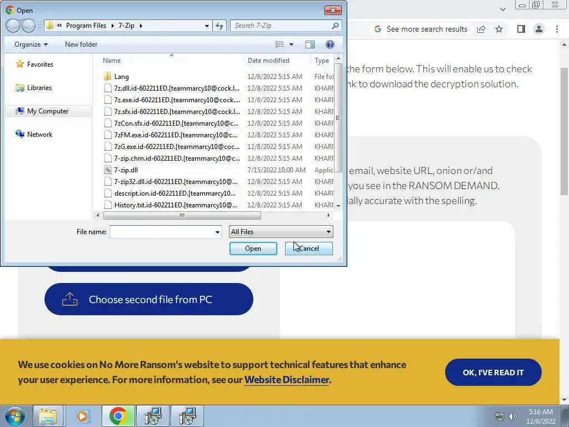Click the recent pages dropdown arrow beside Forward

coord(39,26)
